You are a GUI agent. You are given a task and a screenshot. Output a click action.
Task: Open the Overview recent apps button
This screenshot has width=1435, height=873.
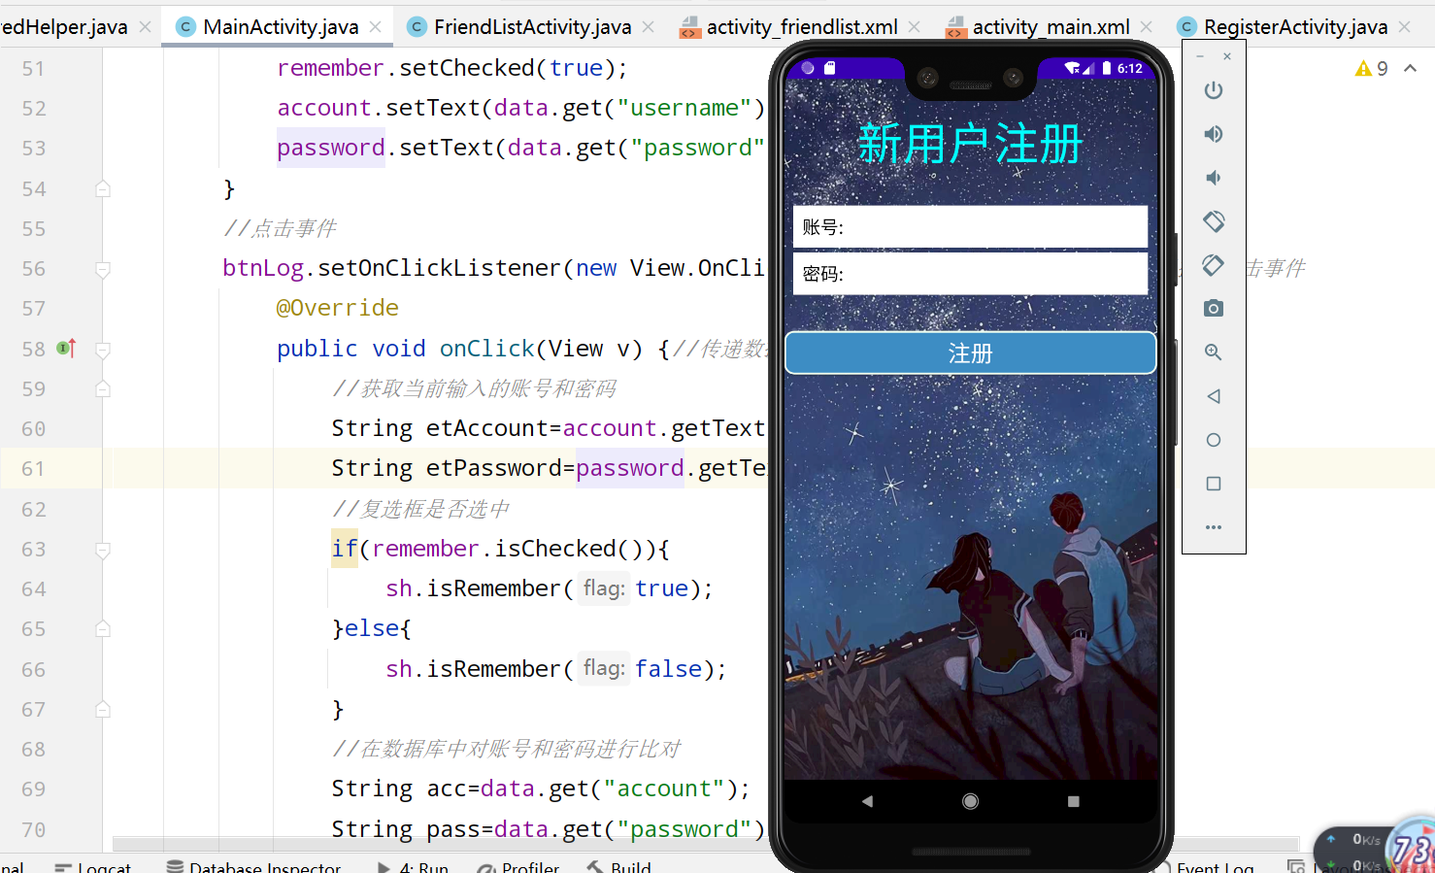pyautogui.click(x=1213, y=484)
